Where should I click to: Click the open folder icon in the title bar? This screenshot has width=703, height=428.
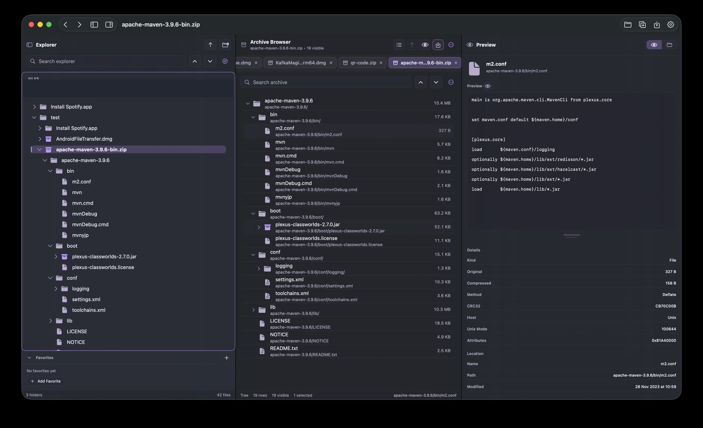click(628, 25)
